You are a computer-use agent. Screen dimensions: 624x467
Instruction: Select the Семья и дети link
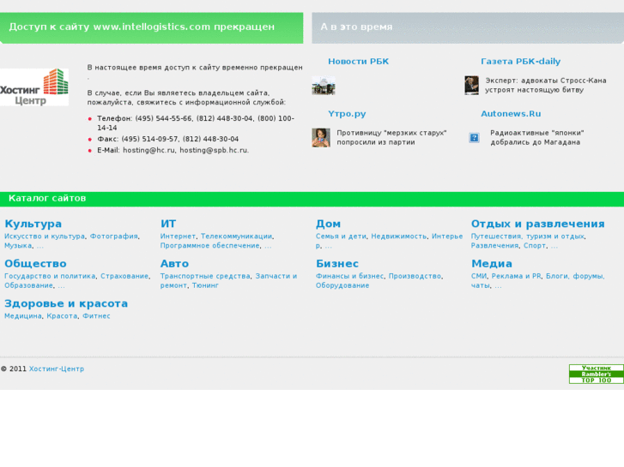click(x=341, y=236)
